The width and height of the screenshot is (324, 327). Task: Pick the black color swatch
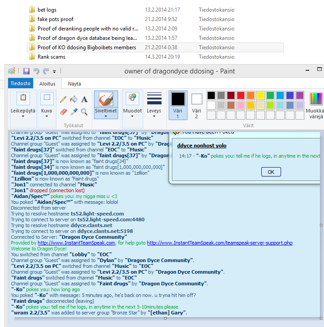pos(211,95)
